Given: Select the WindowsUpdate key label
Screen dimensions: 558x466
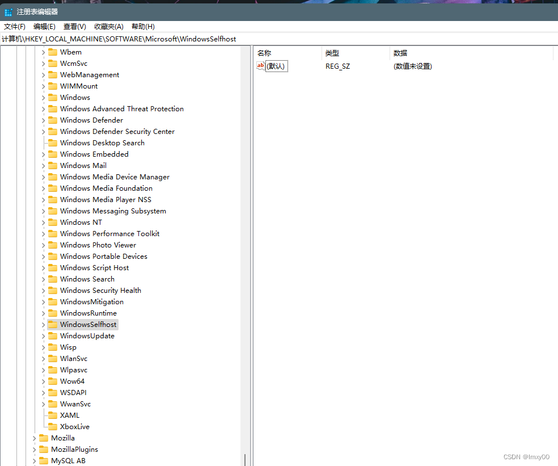Looking at the screenshot, I should 87,336.
